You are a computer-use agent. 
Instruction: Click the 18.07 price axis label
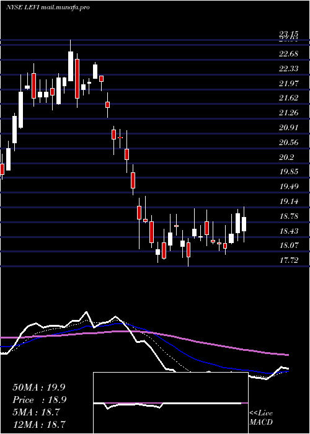289,246
